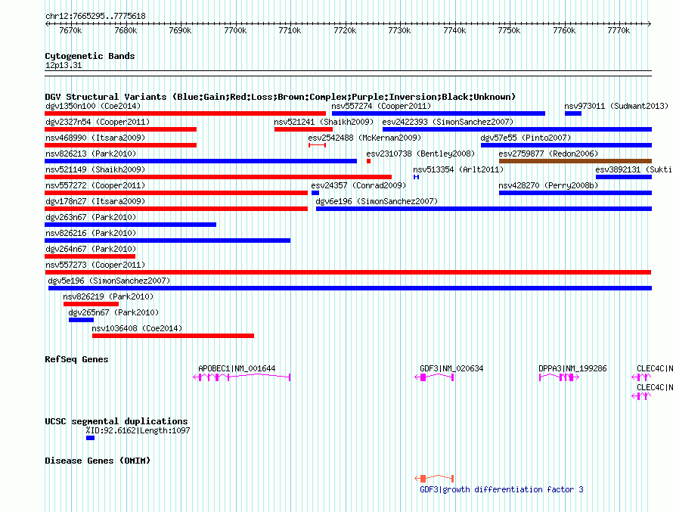Click the nsv973011 (Sudmant2013) blue gain bar
Screen dimensions: 673x512
[573, 113]
